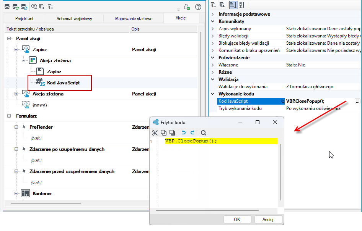The image size is (362, 231).
Task: Collapse the Komunikaty section
Action: tap(213, 21)
